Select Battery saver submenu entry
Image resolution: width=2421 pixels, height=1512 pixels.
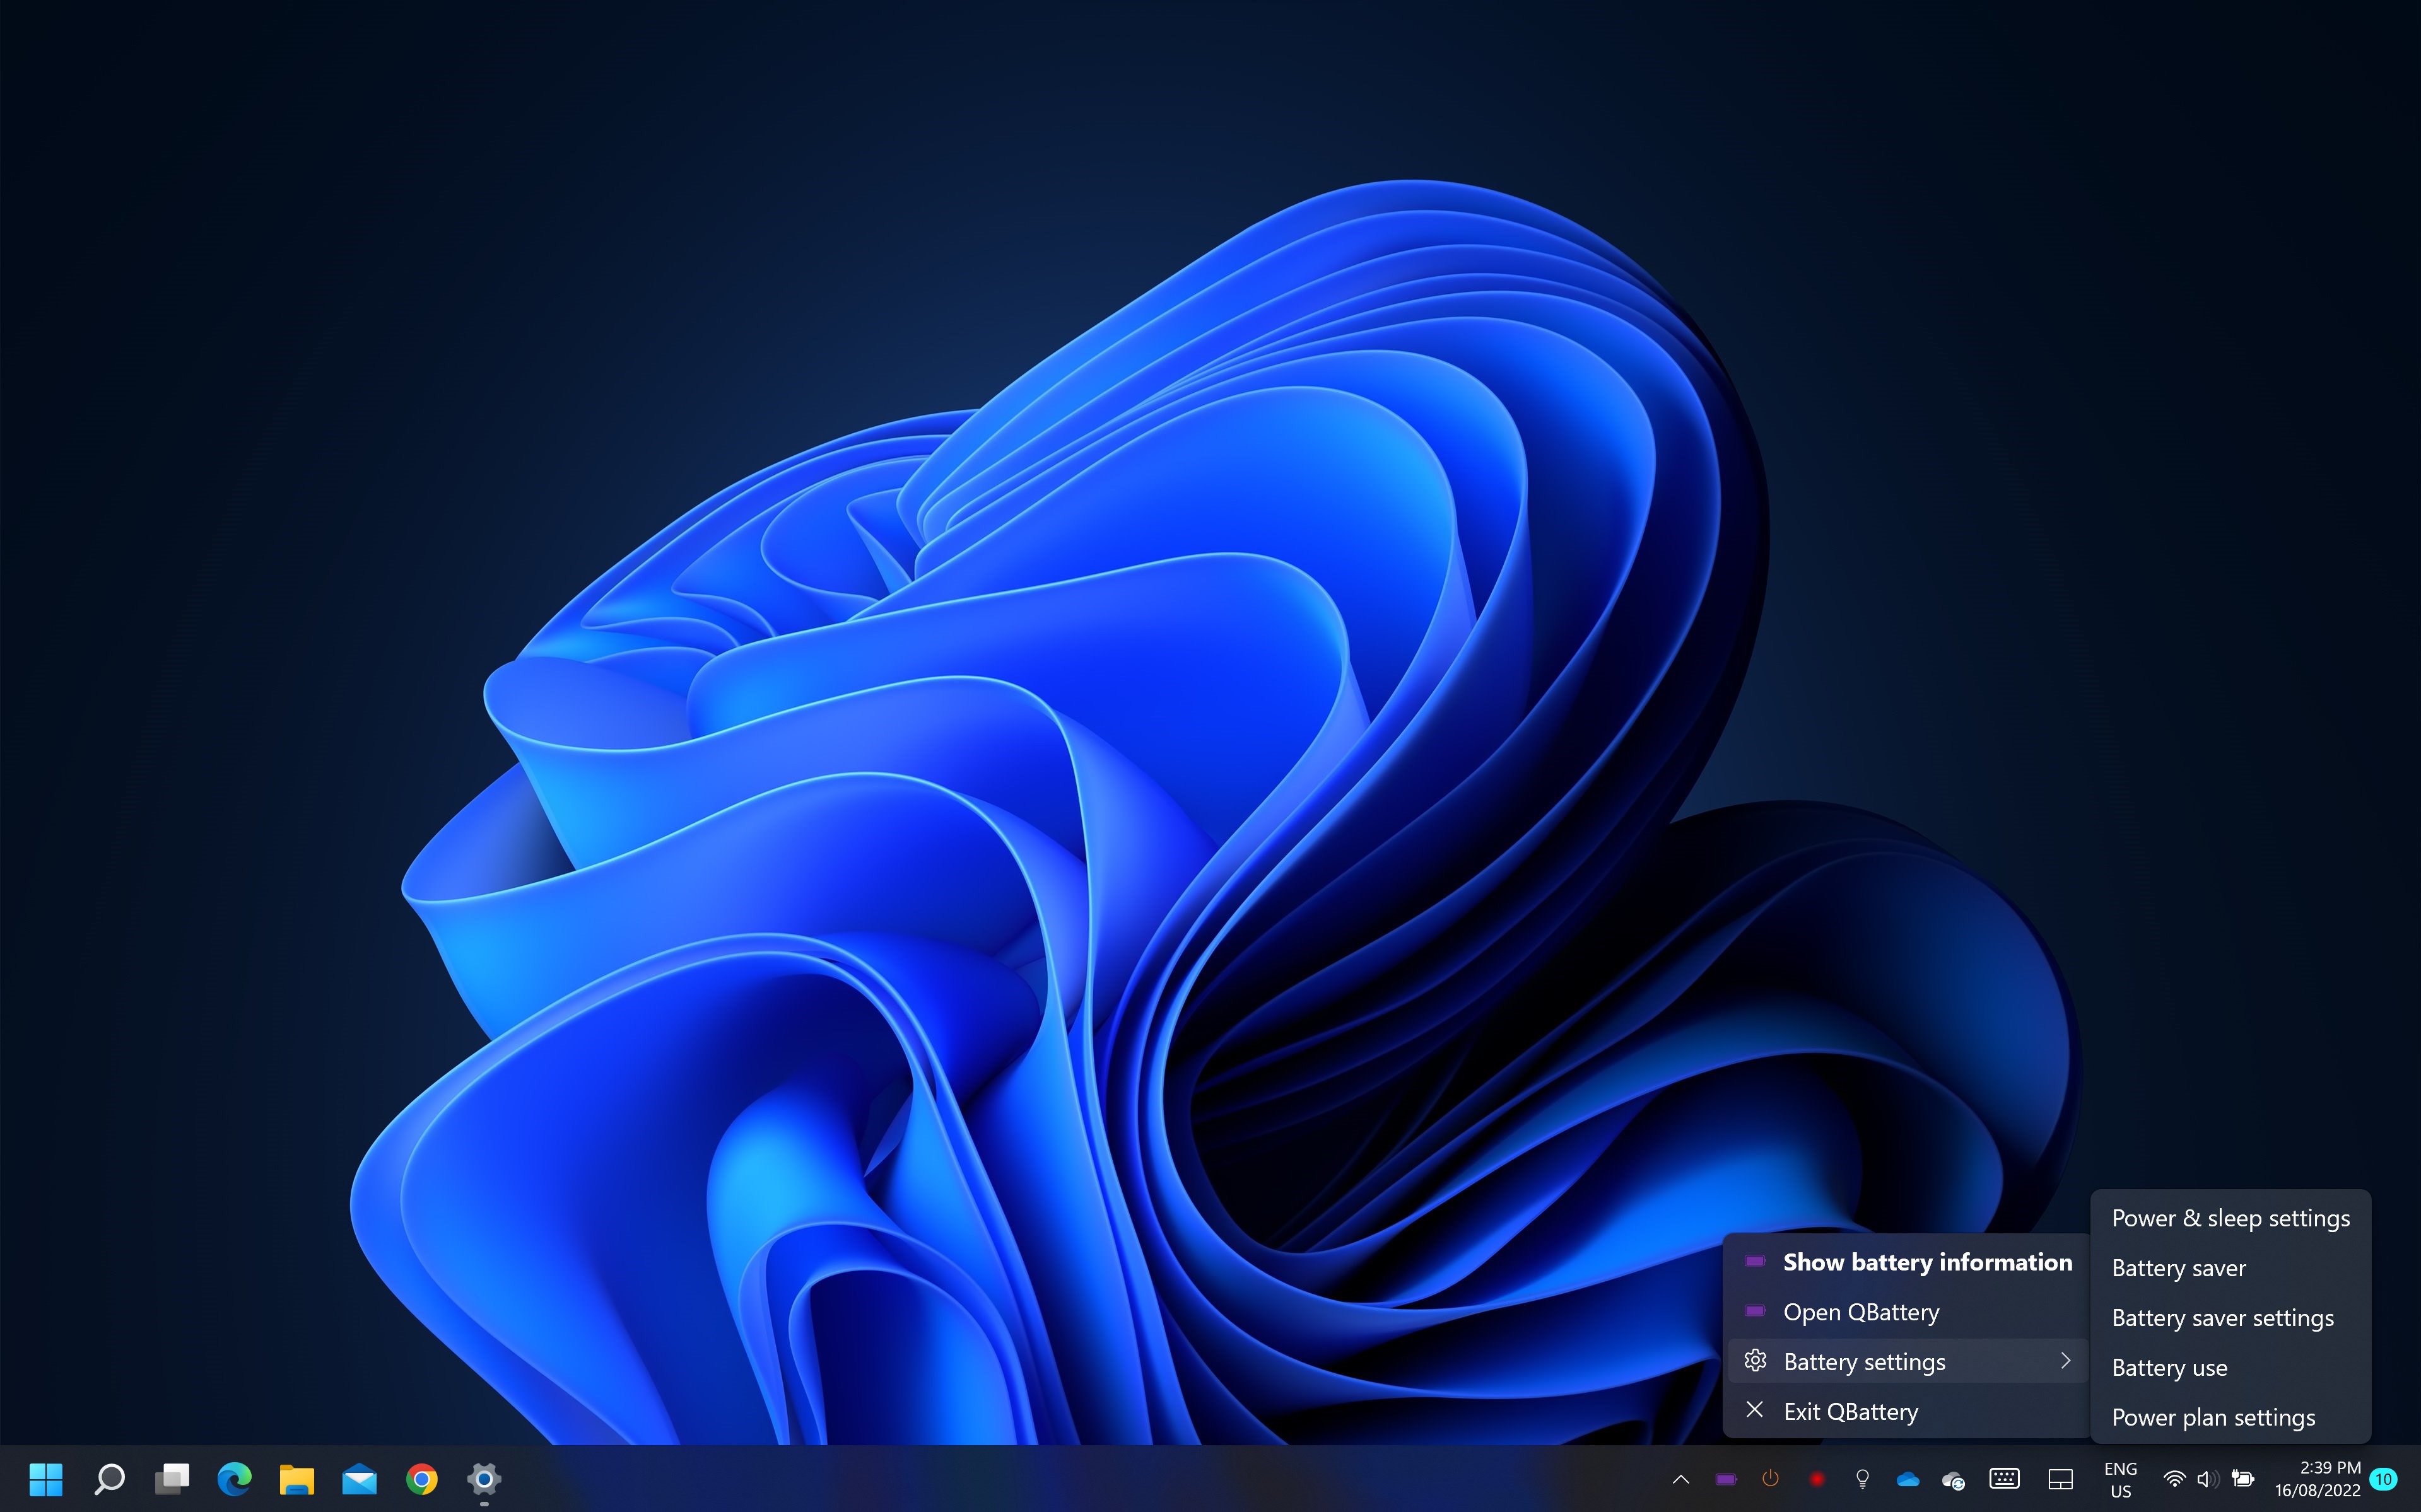pos(2178,1268)
